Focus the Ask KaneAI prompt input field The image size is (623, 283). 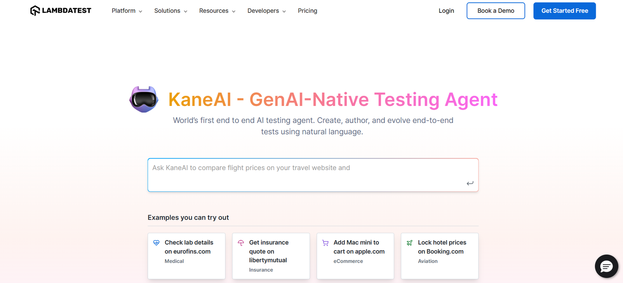[308, 174]
